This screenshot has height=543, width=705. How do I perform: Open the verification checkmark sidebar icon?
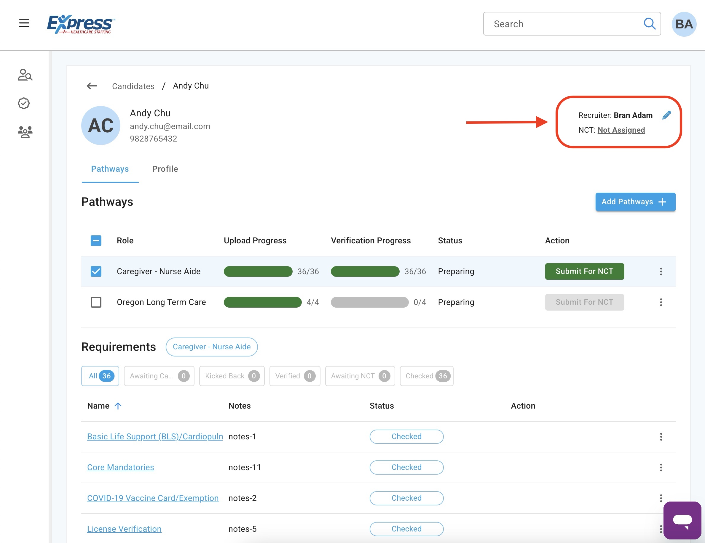coord(24,104)
